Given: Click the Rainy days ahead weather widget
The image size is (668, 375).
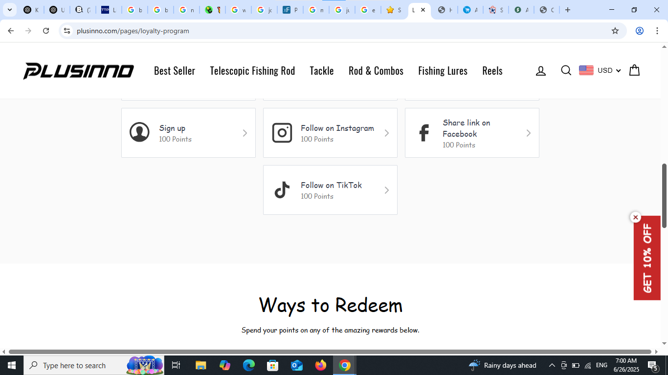Looking at the screenshot, I should click(503, 365).
